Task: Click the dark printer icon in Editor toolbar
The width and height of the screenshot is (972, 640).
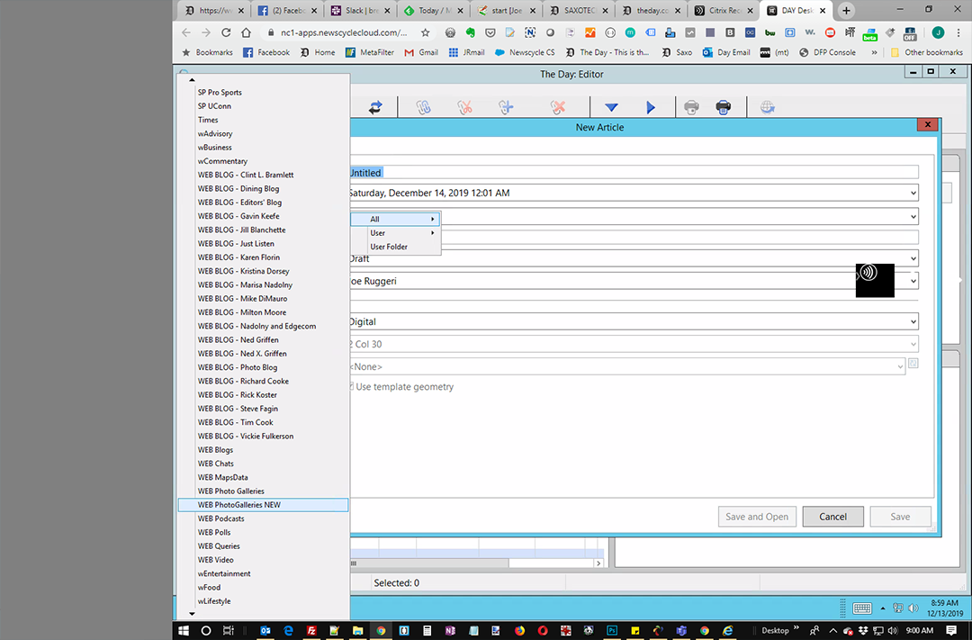Action: tap(724, 107)
